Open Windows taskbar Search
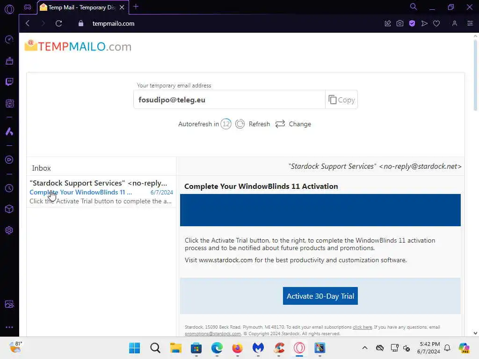The height and width of the screenshot is (359, 479). pos(155,348)
